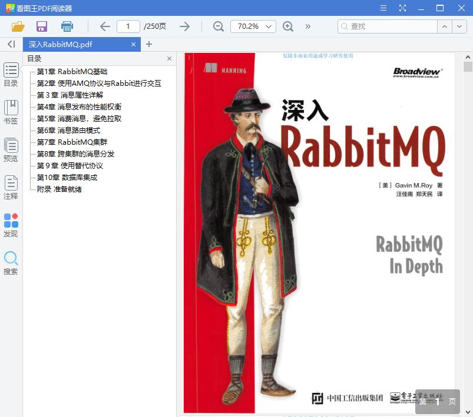Jump to 第2章 使用AMQ协议与Rabbit进行交互
473x417 pixels.
[99, 83]
